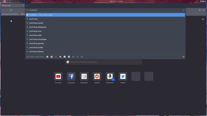
Task: Open the Firefox hamburger menu
Action: (203, 10)
